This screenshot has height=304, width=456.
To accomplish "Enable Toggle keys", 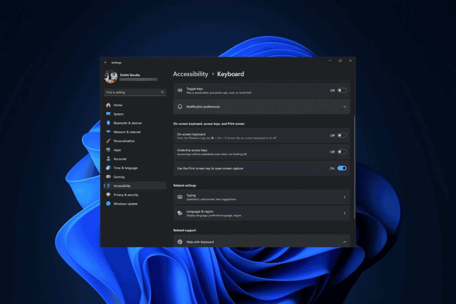I will point(342,90).
